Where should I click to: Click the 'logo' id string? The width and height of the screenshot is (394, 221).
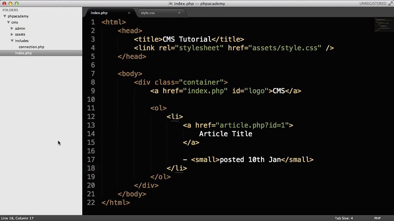point(256,91)
